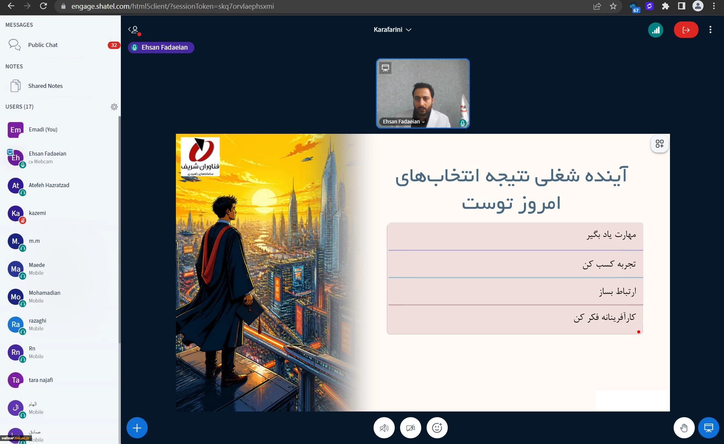The width and height of the screenshot is (724, 444).
Task: Select user Ehsan Fadaeian in list
Action: [x=60, y=158]
